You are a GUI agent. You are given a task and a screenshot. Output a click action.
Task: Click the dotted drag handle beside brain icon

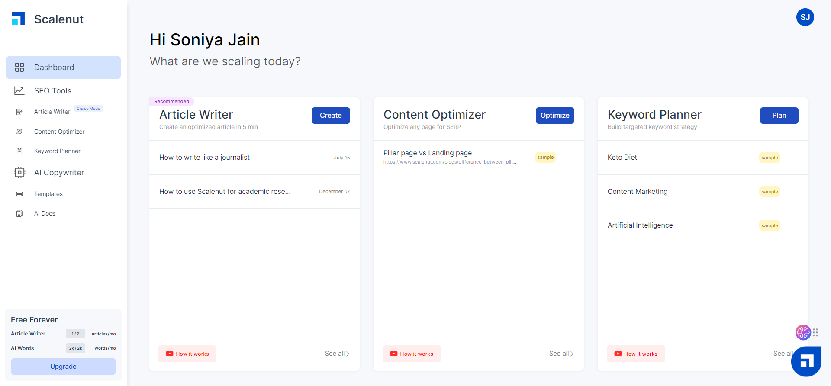click(x=815, y=332)
